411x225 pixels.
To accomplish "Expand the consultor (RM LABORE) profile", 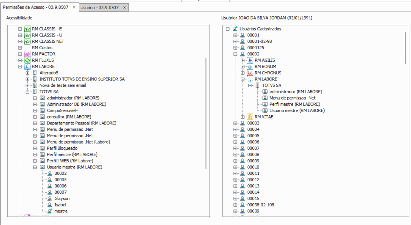I will [35, 117].
